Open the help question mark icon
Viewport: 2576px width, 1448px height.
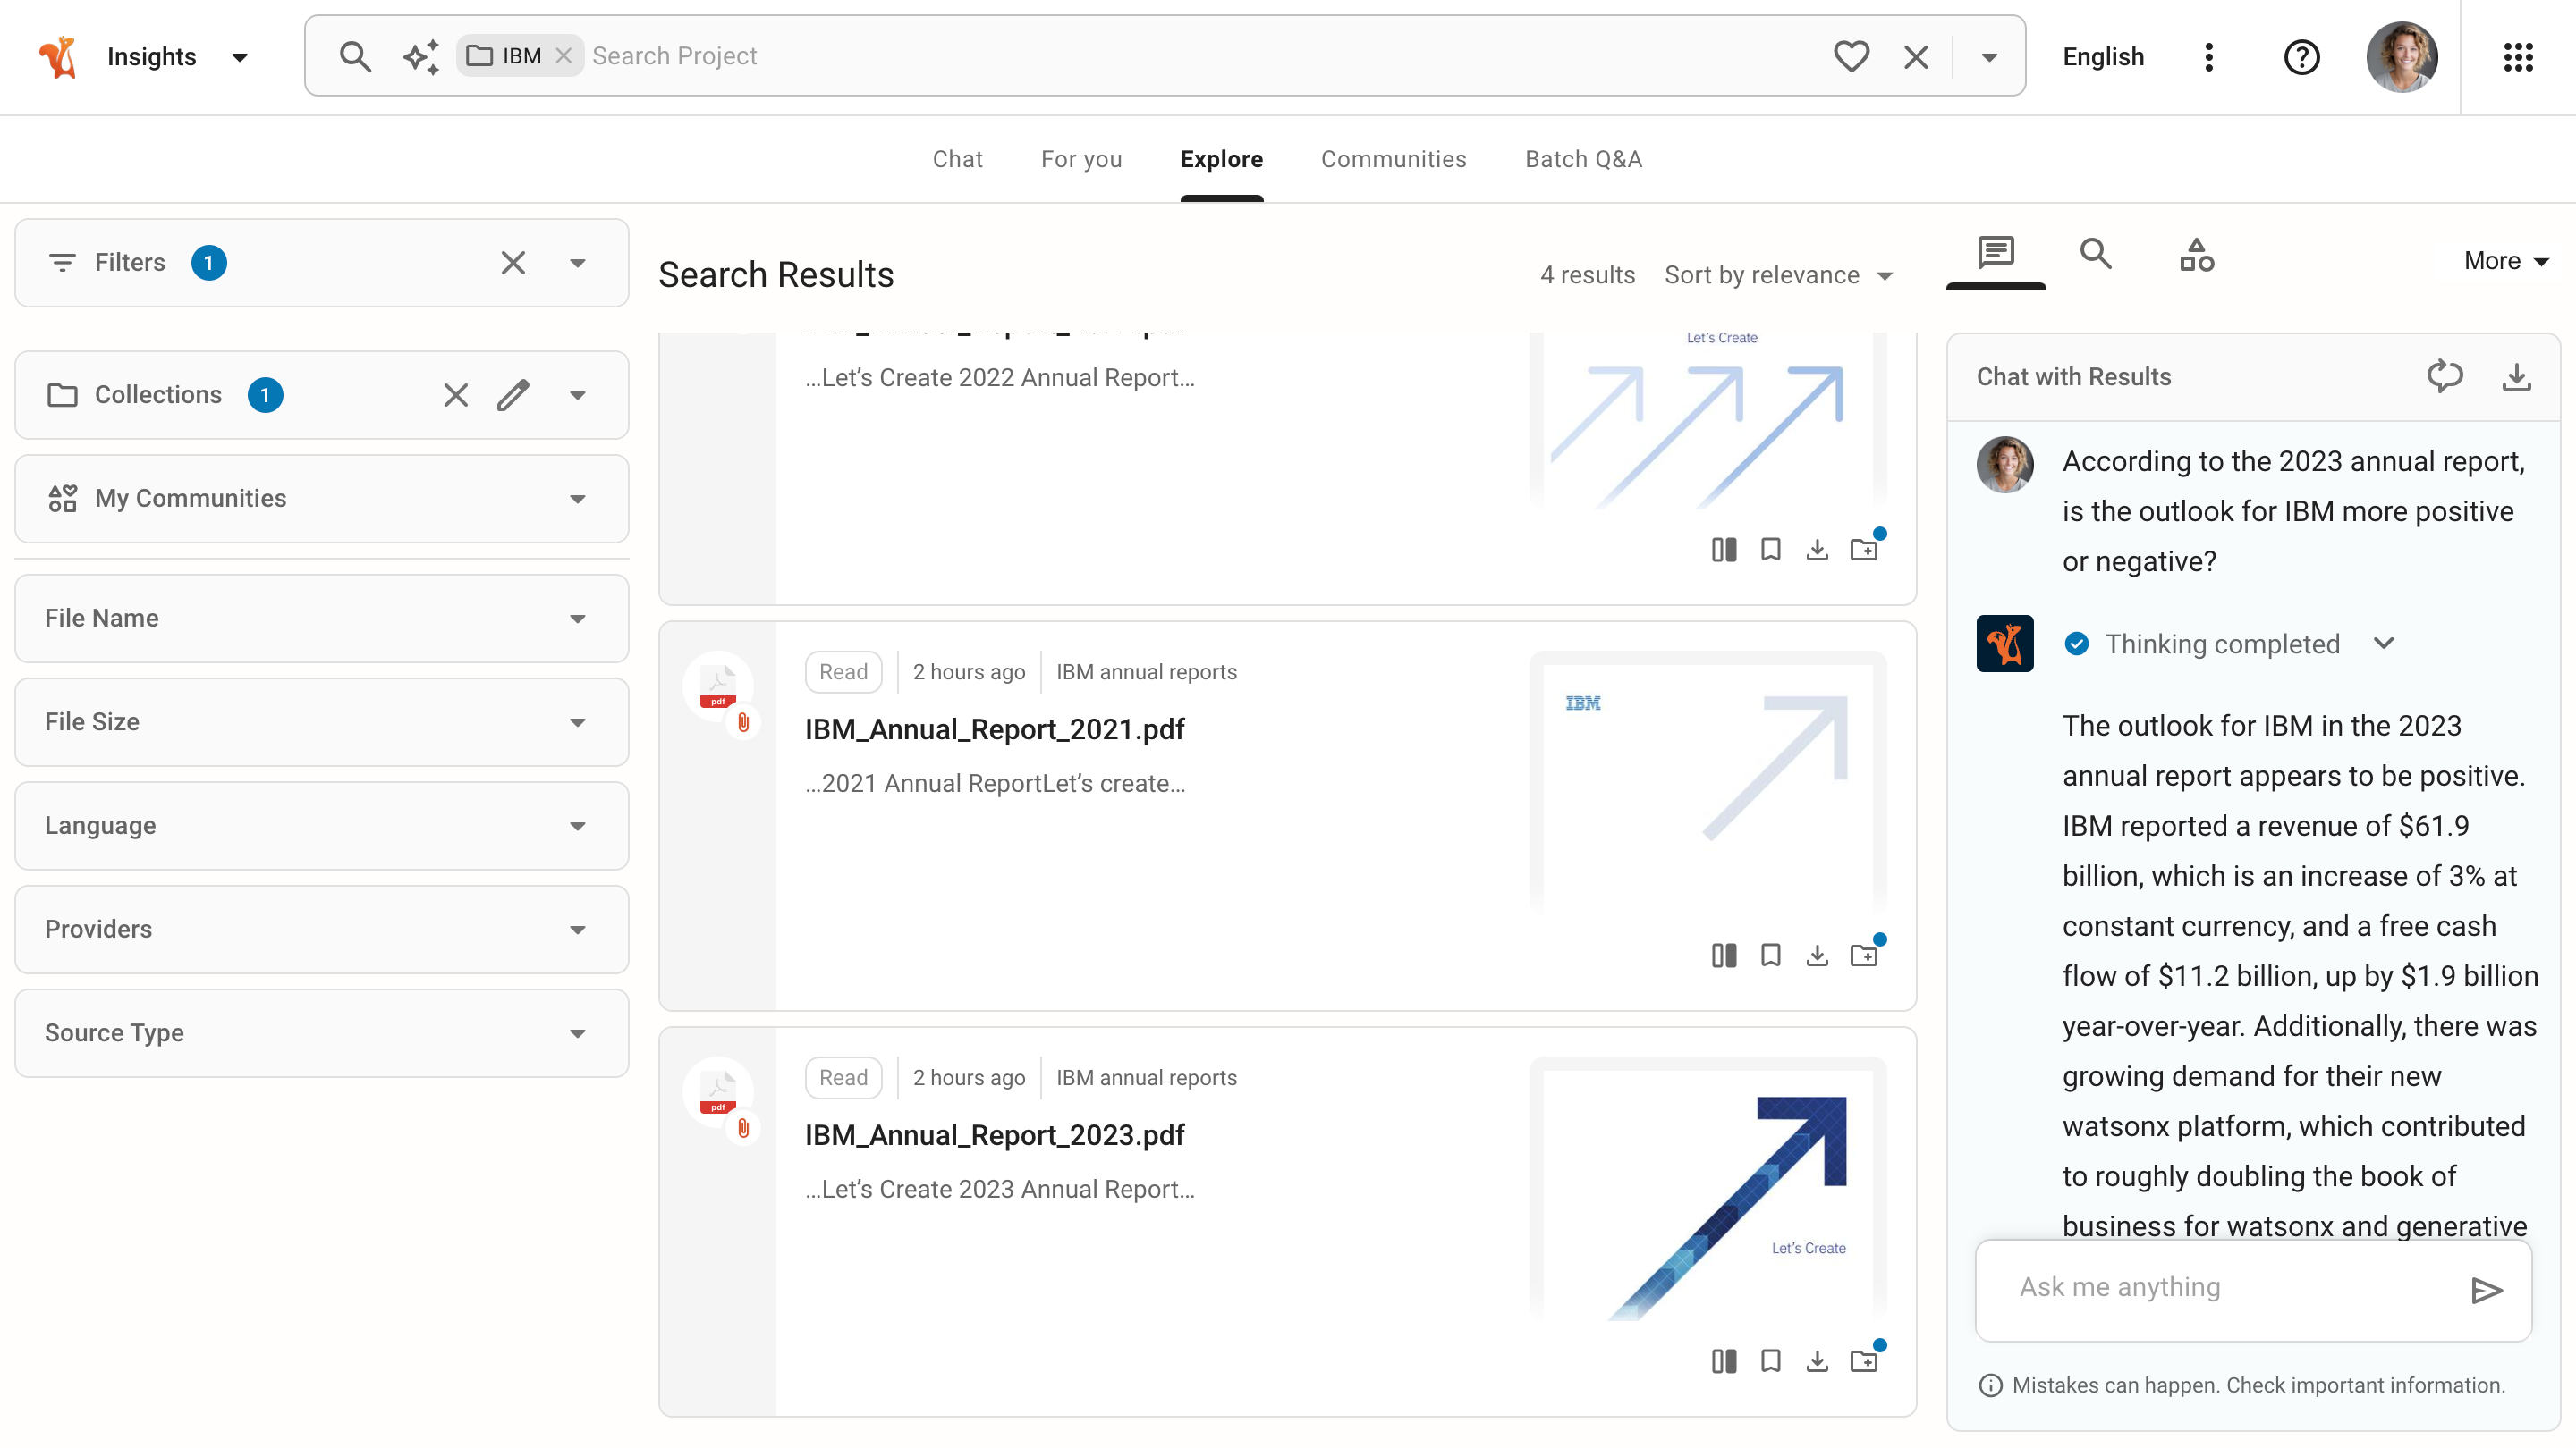click(2301, 57)
